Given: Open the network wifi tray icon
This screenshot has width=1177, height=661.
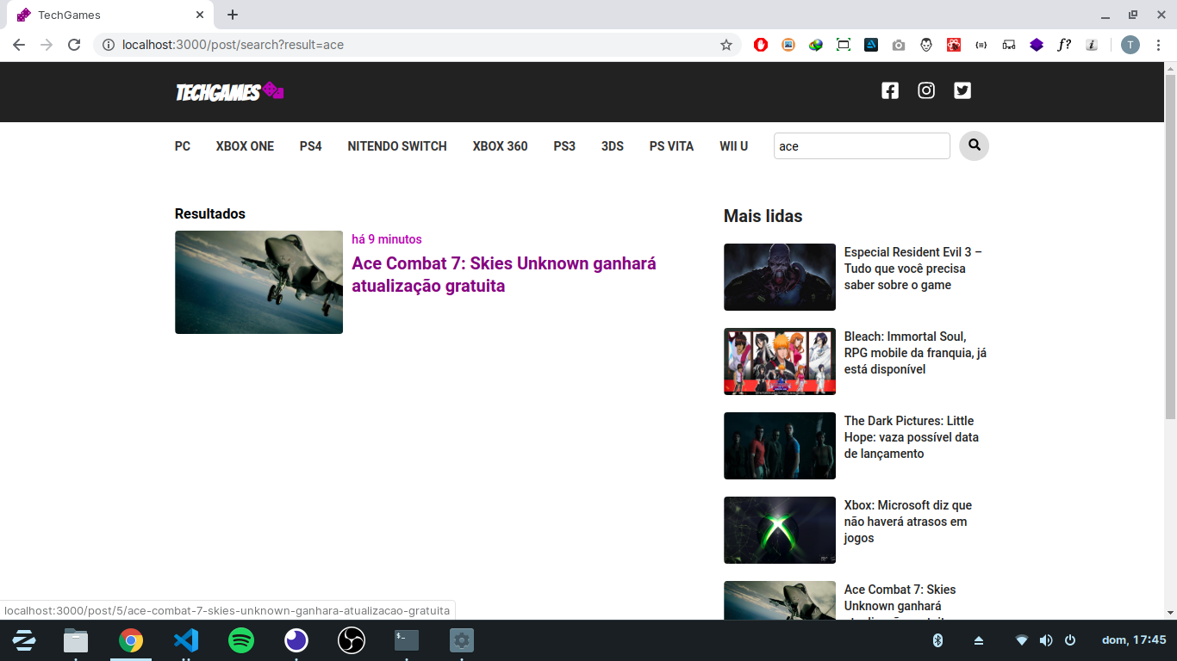Looking at the screenshot, I should pos(1022,640).
